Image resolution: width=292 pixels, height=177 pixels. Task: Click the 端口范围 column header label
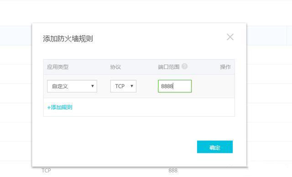coord(169,67)
